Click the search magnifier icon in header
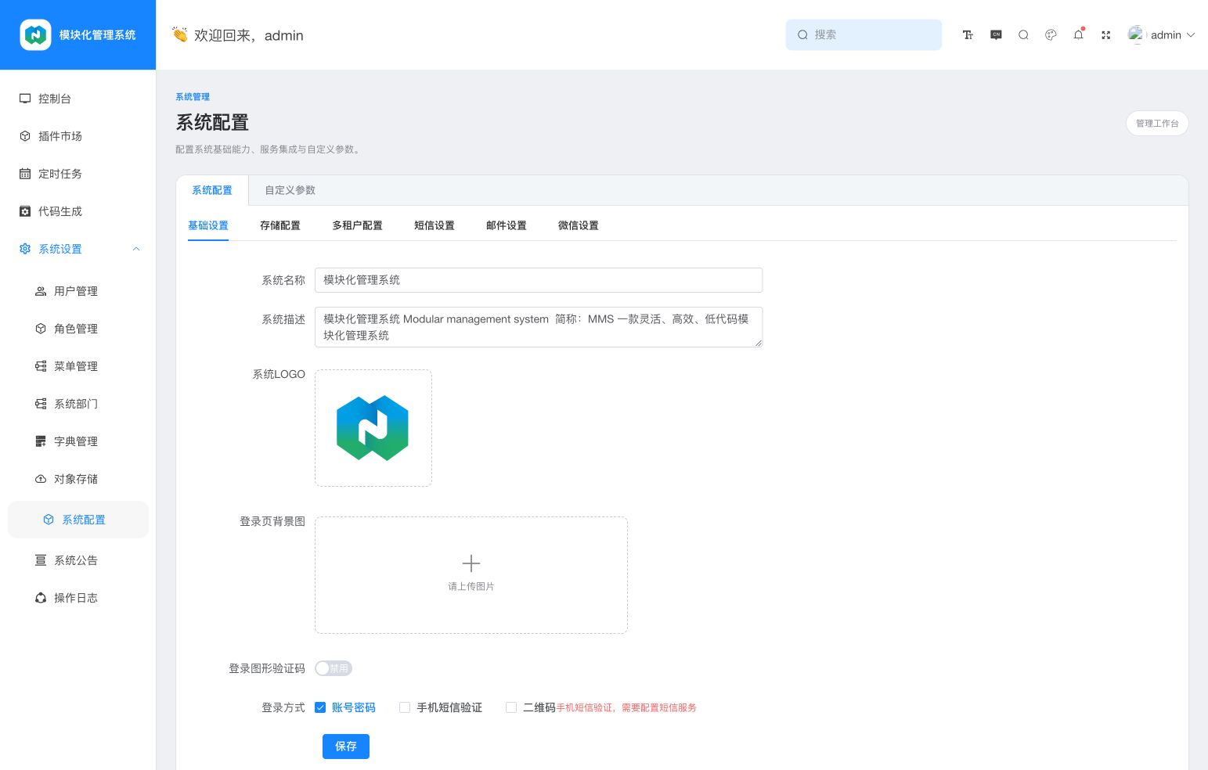 [x=1023, y=35]
